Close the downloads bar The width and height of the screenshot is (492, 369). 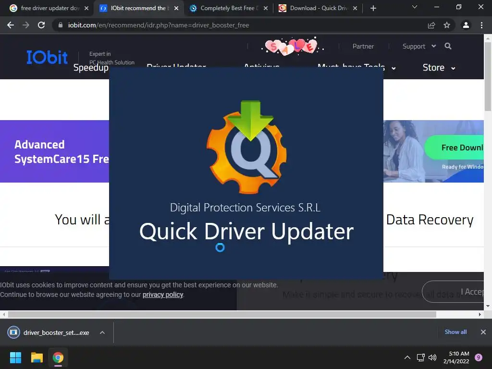(483, 332)
